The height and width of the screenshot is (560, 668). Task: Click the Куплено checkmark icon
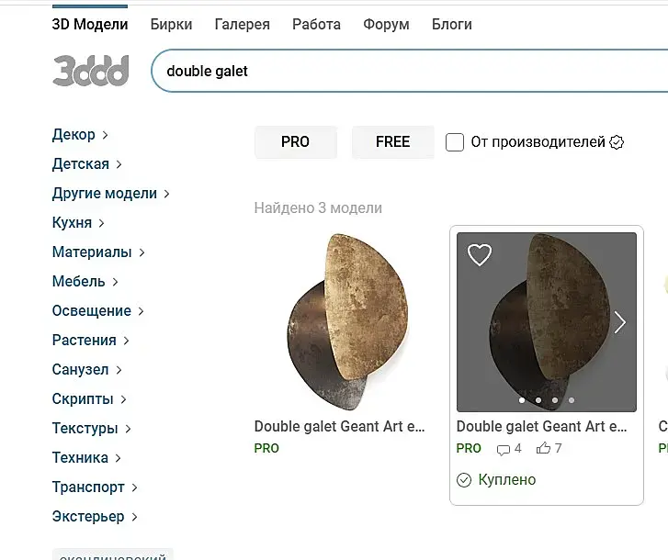pyautogui.click(x=464, y=480)
